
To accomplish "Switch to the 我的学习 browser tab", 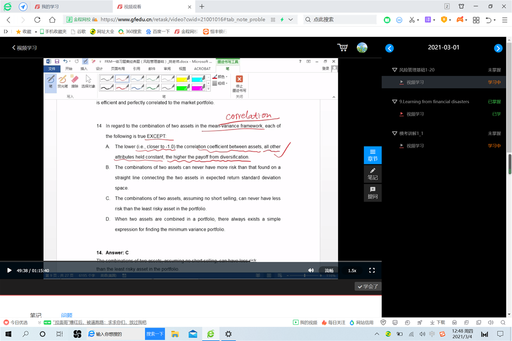I will point(71,7).
